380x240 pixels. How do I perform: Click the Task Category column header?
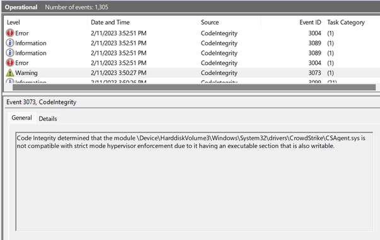[346, 22]
